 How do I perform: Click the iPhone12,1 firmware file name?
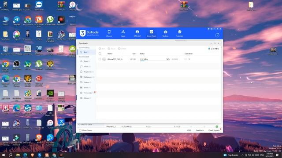tap(115, 59)
